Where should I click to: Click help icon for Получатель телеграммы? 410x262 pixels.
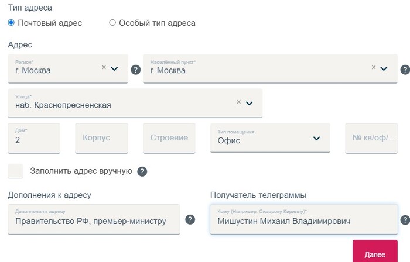point(404,220)
